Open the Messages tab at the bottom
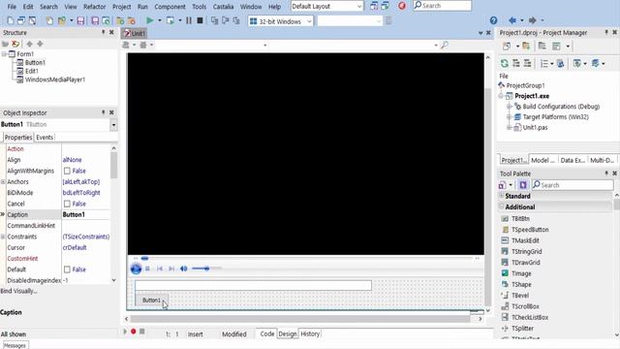 (x=15, y=345)
